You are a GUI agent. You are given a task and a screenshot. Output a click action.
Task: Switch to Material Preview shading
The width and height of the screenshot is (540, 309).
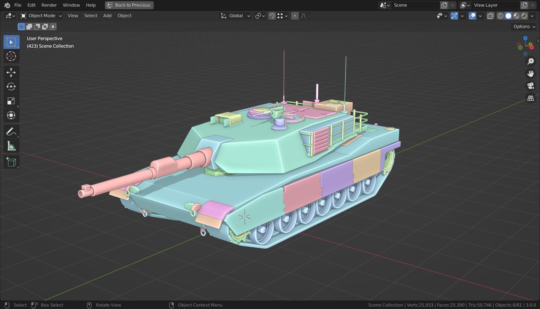(x=516, y=16)
